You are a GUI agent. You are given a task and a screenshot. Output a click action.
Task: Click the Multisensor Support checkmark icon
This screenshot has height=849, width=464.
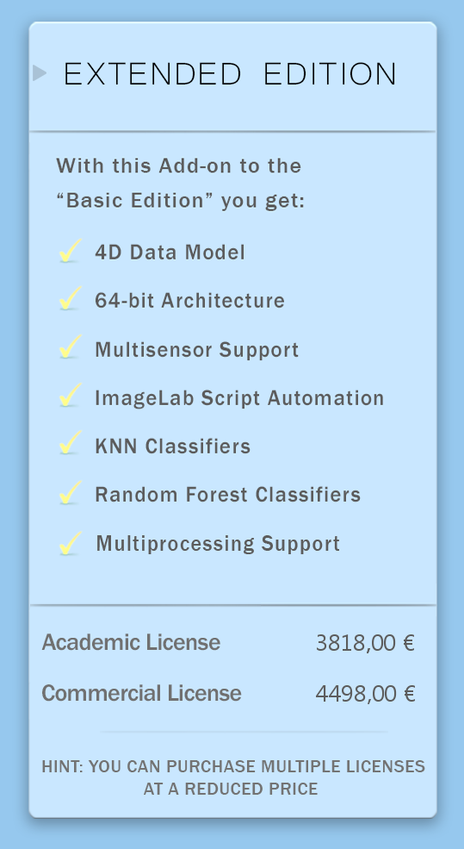point(71,347)
